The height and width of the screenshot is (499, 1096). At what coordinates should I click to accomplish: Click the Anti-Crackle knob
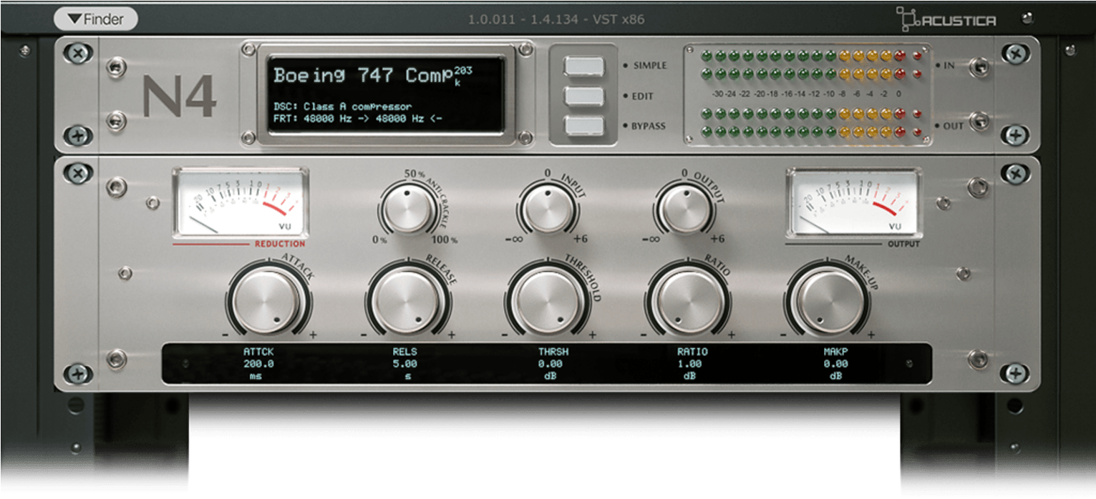pos(408,208)
